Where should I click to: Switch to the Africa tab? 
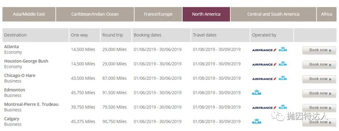tap(326, 14)
